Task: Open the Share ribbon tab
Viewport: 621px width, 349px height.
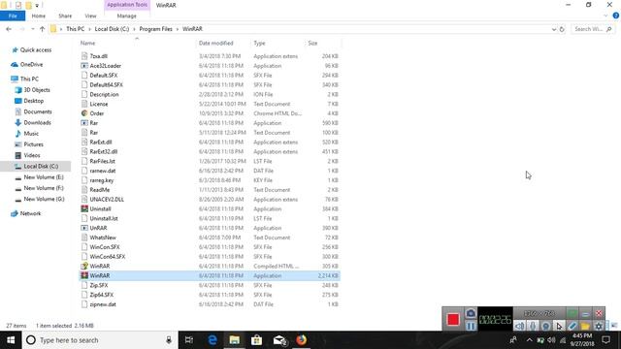Action: [65, 16]
